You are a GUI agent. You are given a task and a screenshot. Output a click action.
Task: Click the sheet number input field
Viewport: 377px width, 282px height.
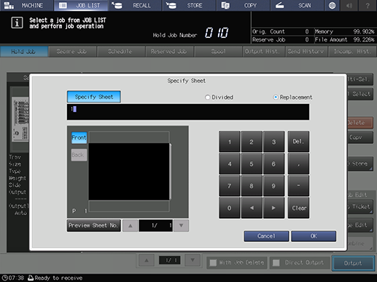coord(188,112)
